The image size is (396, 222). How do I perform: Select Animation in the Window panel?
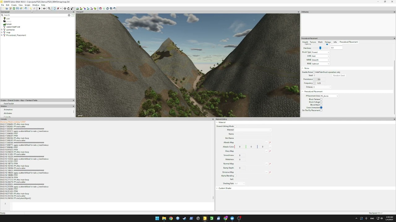point(8,110)
